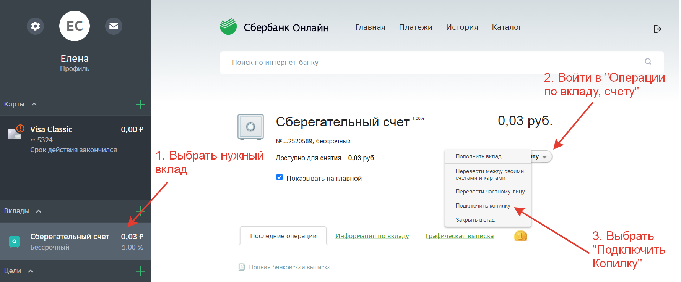This screenshot has width=681, height=282.
Task: Click the EC profile avatar
Action: click(x=75, y=26)
